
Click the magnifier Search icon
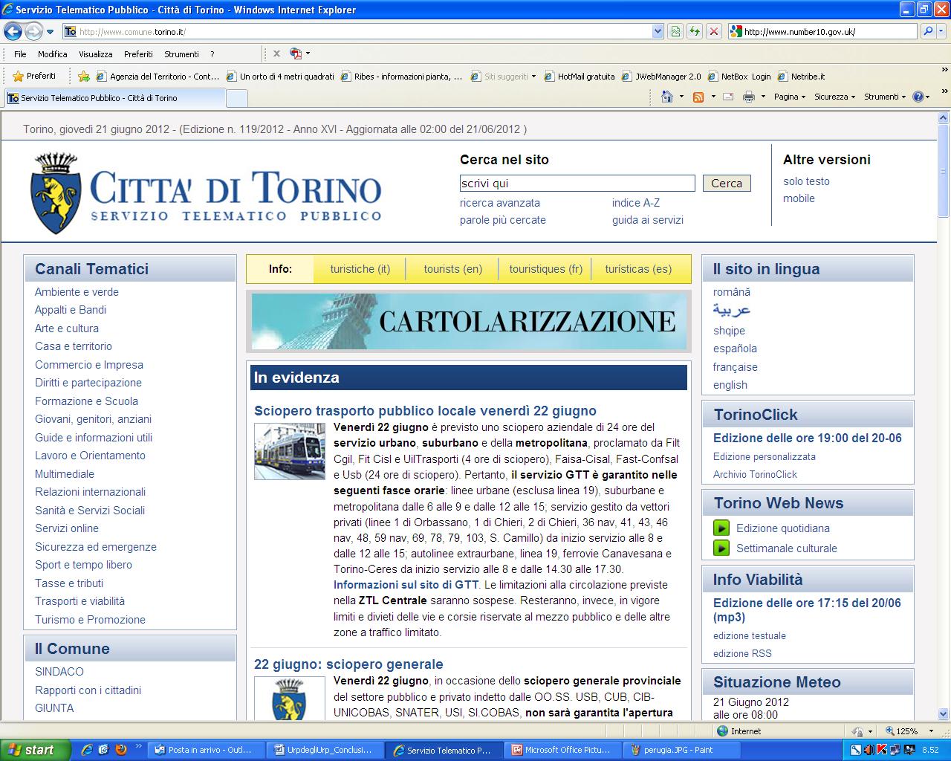[x=928, y=31]
